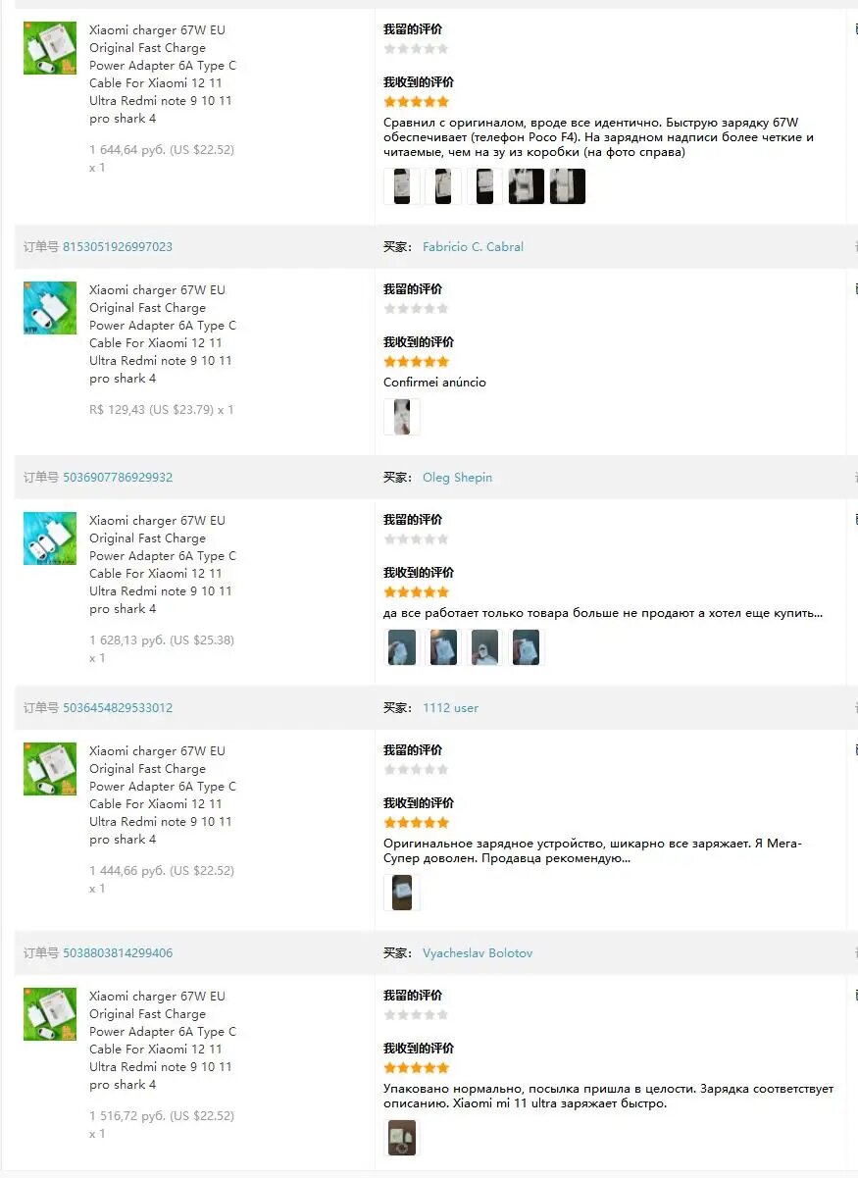Open last review photo in Poco F4 review
This screenshot has height=1178, width=858.
click(567, 186)
